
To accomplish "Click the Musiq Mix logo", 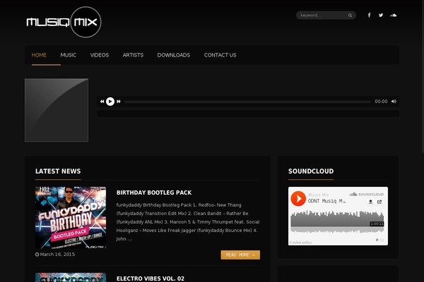I will coord(64,22).
